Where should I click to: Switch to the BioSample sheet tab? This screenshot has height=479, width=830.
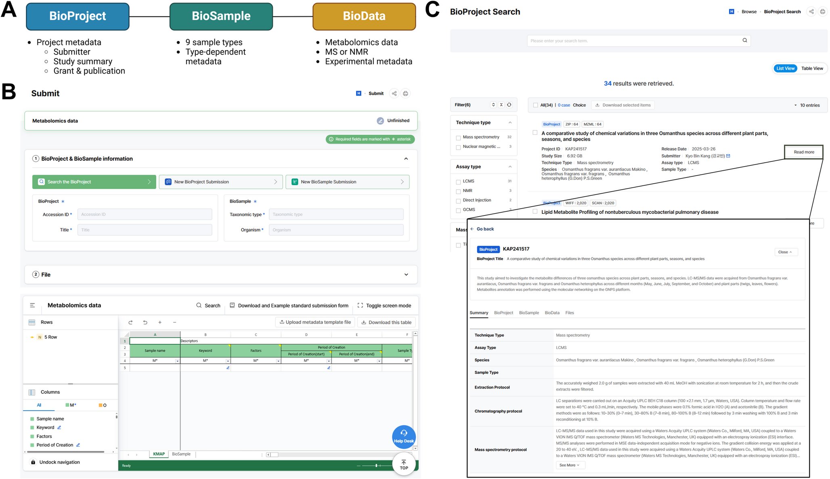tap(181, 454)
